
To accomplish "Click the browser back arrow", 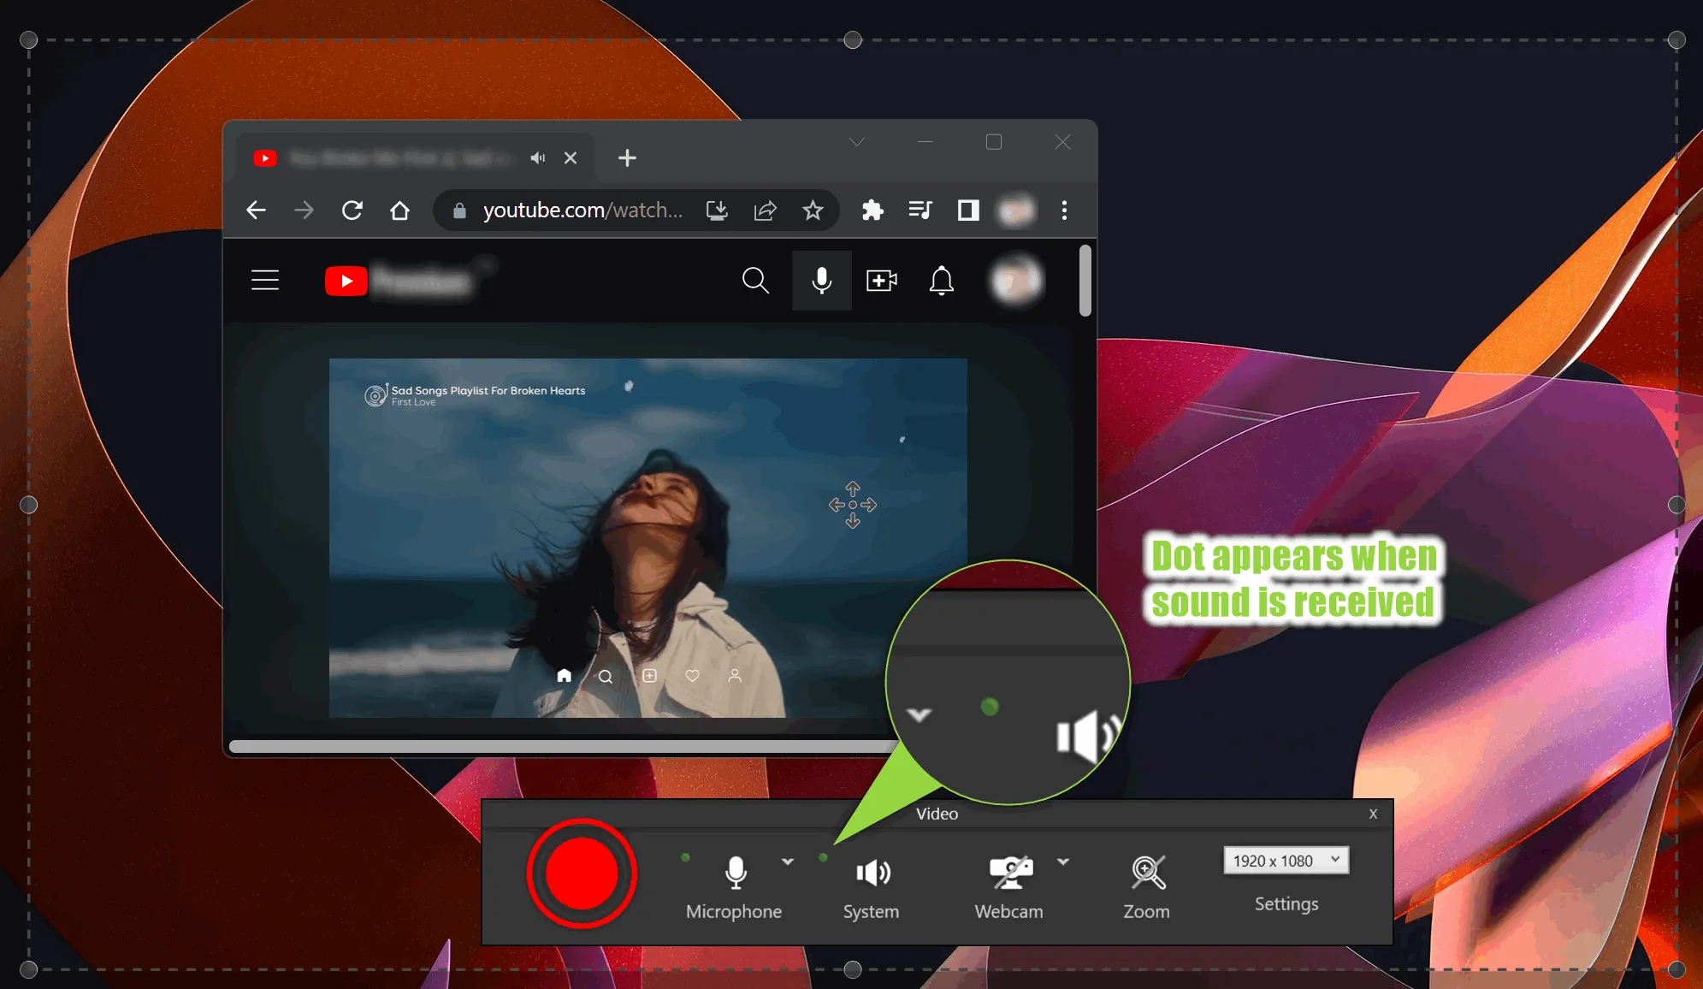I will (256, 210).
